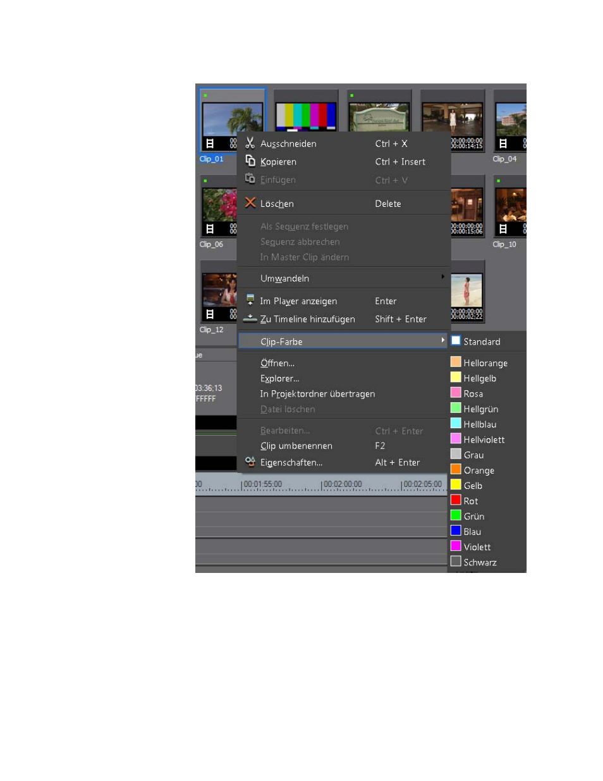Screen dimensions: 603x781
Task: Click the filmstrip icon on Clip_10 thumbnail
Action: [503, 229]
